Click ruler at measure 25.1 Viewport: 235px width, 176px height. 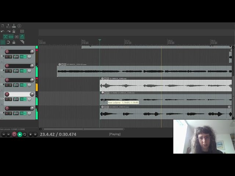click(170, 41)
